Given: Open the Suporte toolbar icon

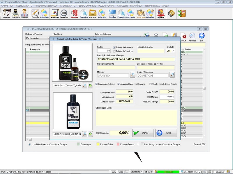Looking at the screenshot, I should (x=160, y=13).
